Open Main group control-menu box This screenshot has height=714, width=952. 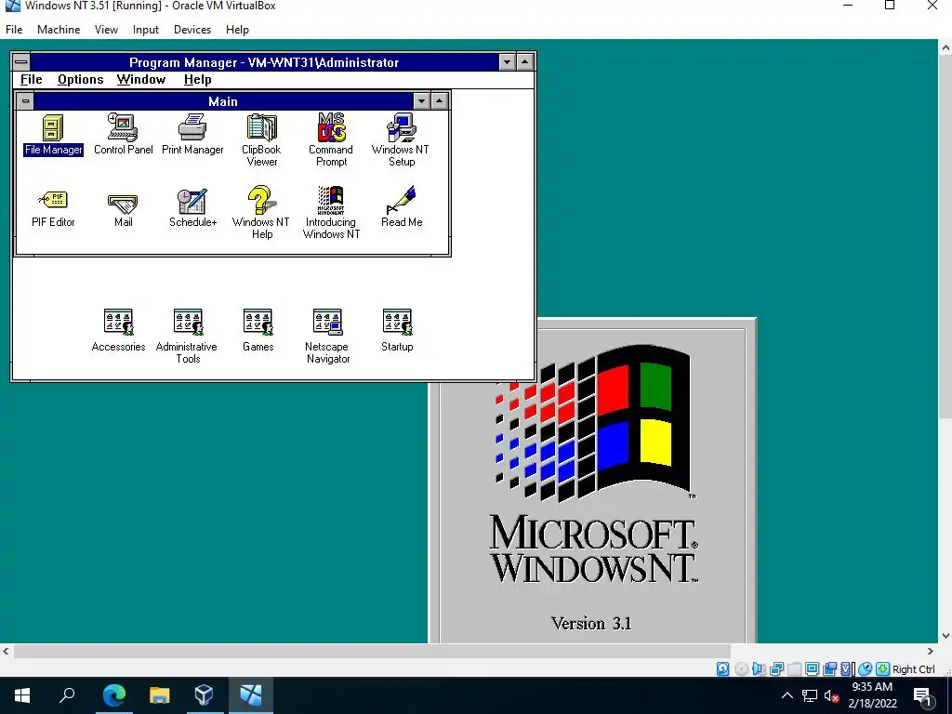[25, 101]
